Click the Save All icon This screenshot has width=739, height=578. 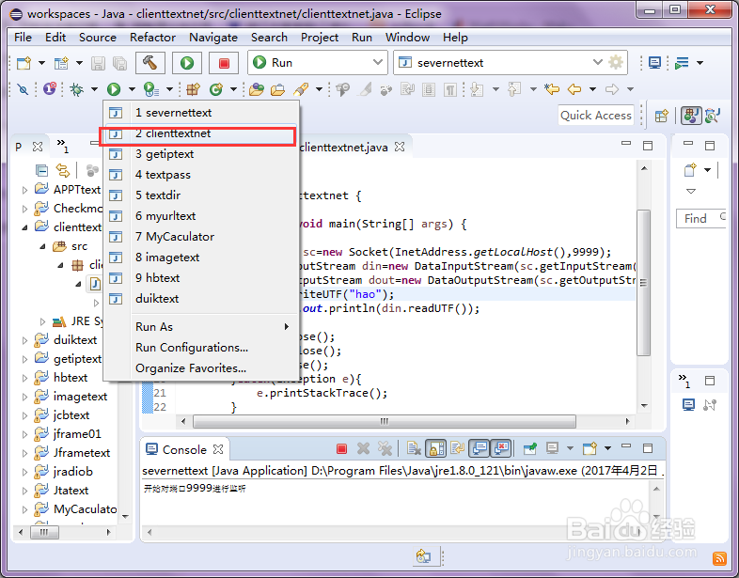tap(120, 63)
